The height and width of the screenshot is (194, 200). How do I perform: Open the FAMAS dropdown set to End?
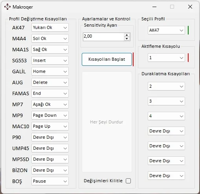(50, 93)
